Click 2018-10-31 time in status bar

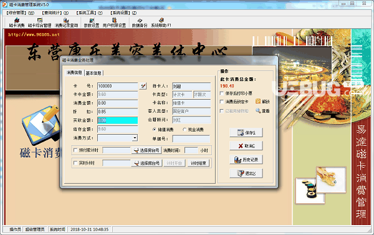pyautogui.click(x=89, y=229)
